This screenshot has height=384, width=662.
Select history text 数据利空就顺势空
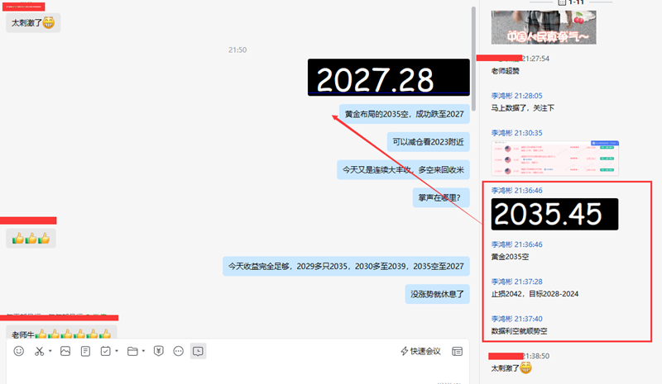pyautogui.click(x=520, y=331)
